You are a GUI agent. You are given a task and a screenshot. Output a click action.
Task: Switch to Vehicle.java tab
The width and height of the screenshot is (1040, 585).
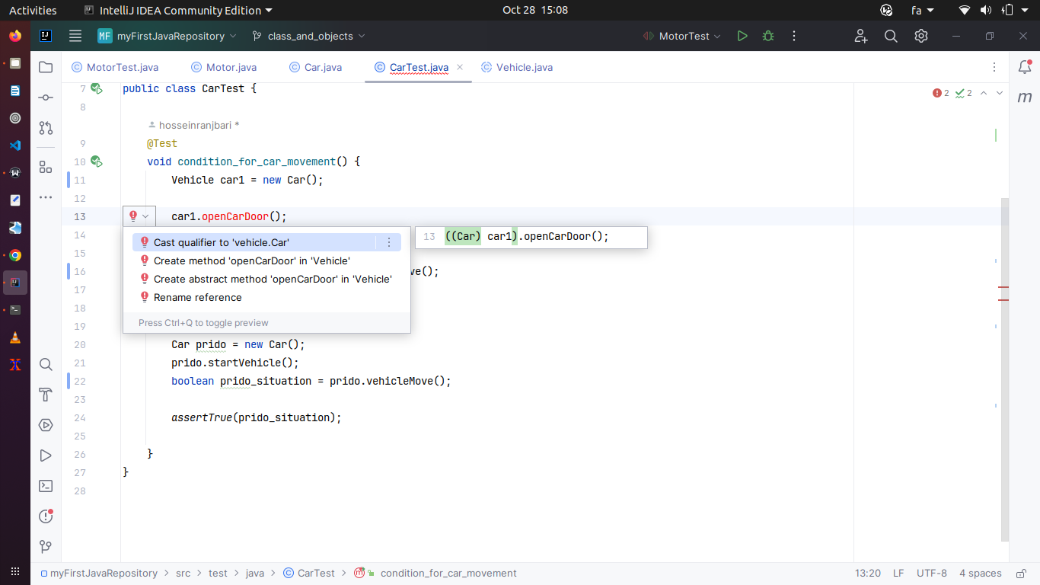pyautogui.click(x=517, y=67)
